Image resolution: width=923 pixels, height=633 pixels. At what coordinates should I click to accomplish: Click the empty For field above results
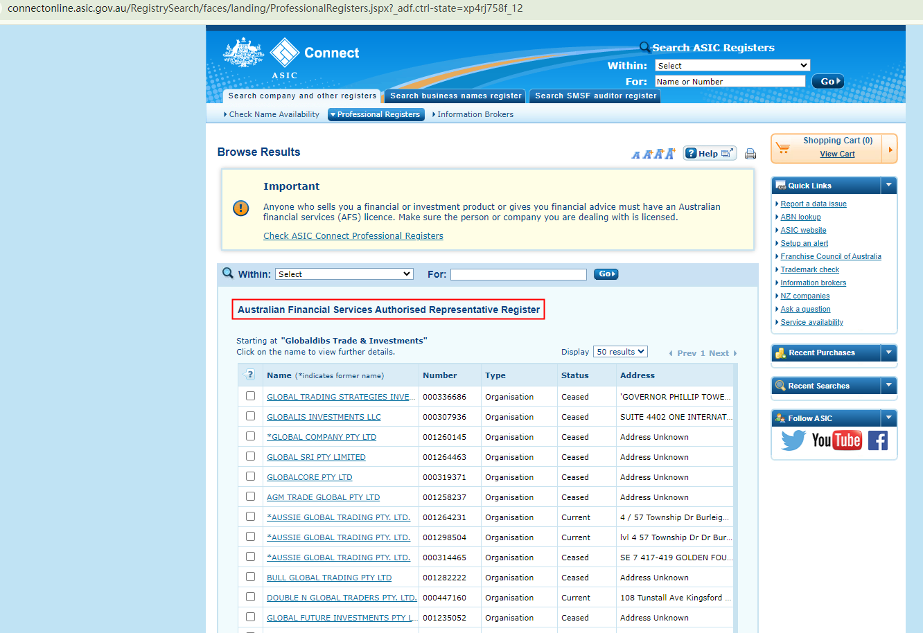(x=518, y=274)
